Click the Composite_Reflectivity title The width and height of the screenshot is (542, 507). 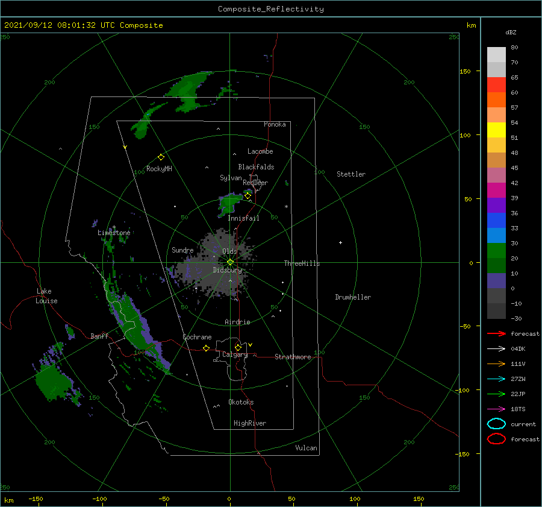(x=270, y=9)
